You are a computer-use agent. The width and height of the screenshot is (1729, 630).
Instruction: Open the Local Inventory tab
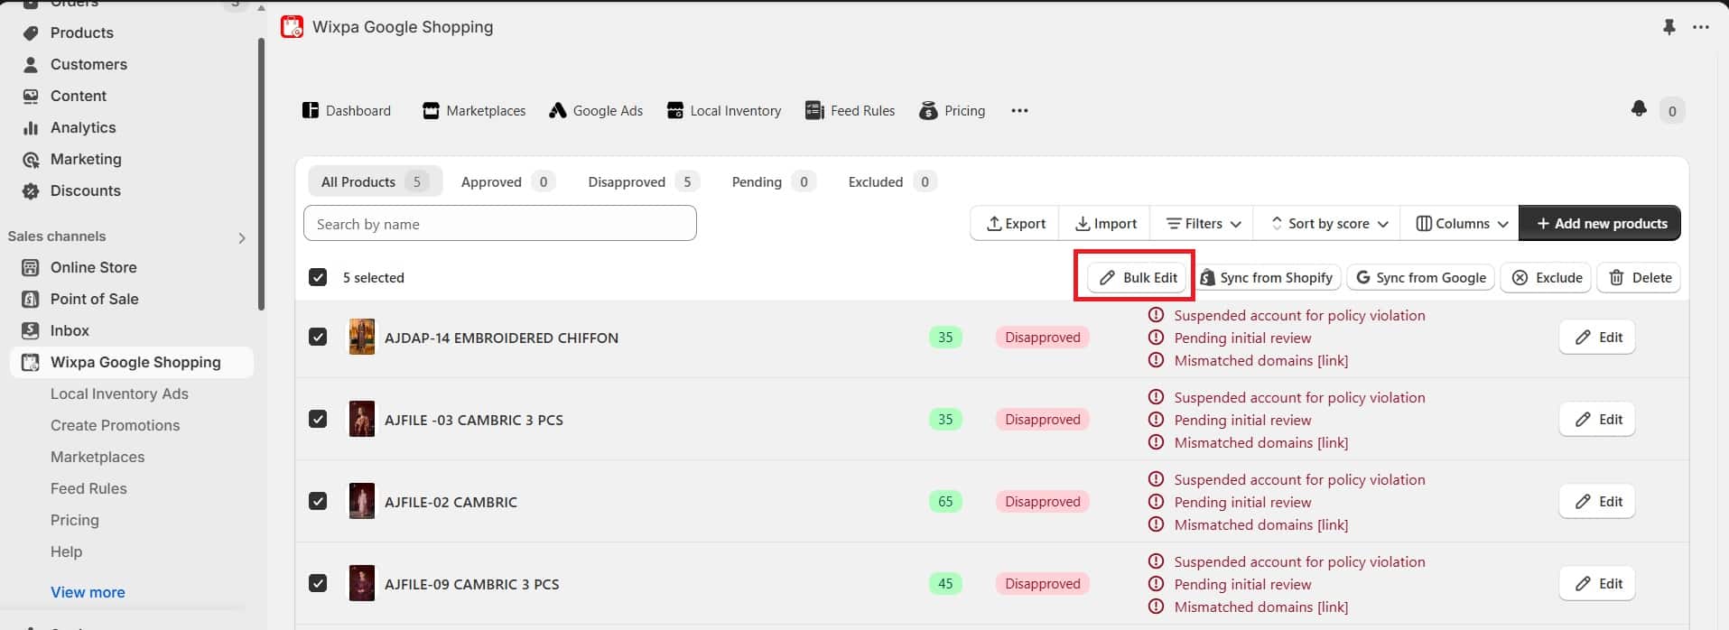coord(724,110)
